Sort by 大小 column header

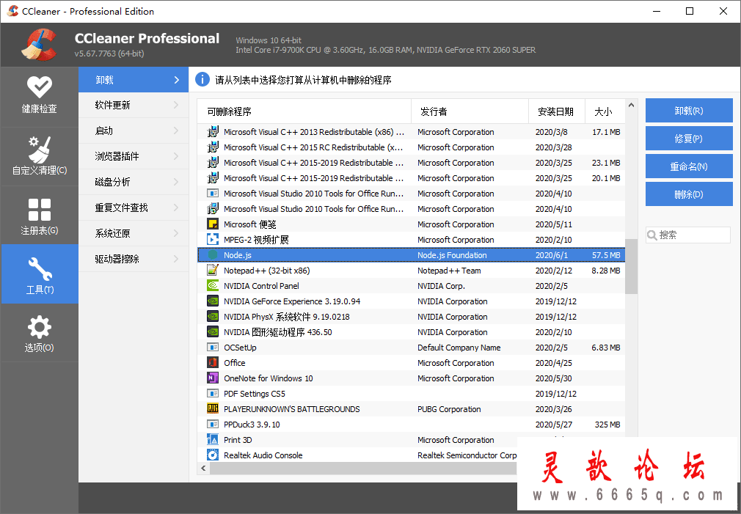coord(605,111)
